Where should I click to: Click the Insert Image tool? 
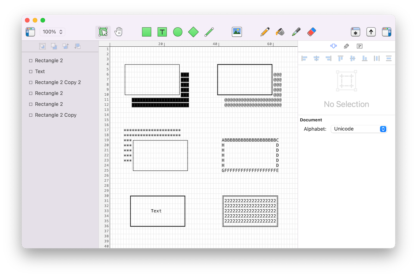pyautogui.click(x=237, y=32)
